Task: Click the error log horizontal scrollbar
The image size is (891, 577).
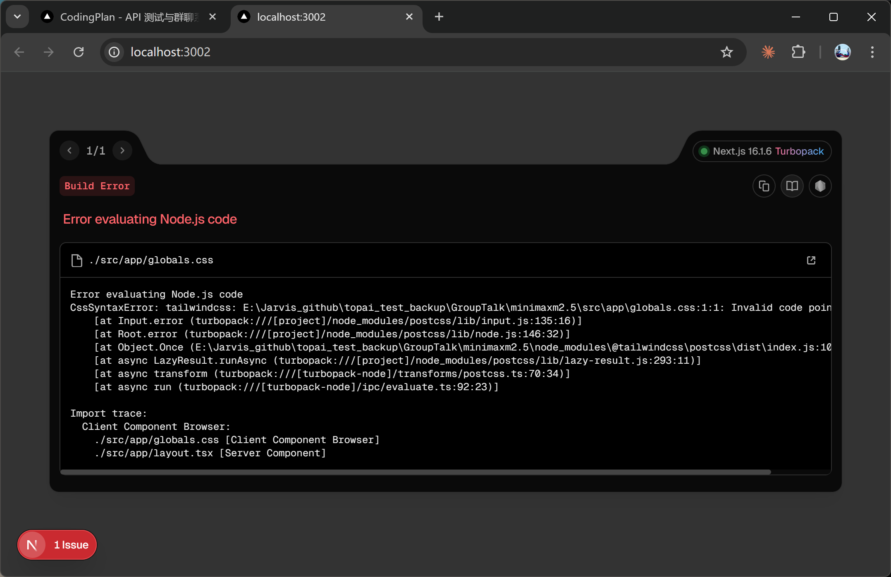Action: point(415,472)
